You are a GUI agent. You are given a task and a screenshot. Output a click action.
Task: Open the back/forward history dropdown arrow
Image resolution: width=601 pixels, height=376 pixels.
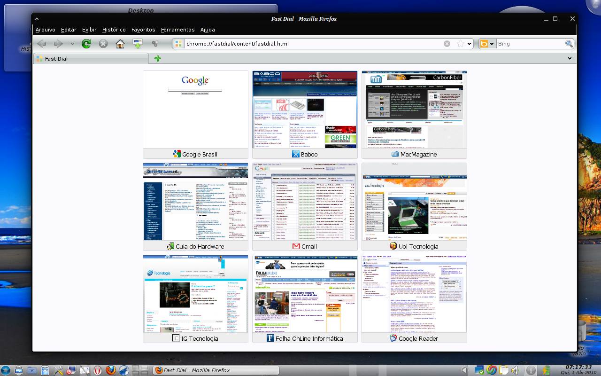click(72, 44)
